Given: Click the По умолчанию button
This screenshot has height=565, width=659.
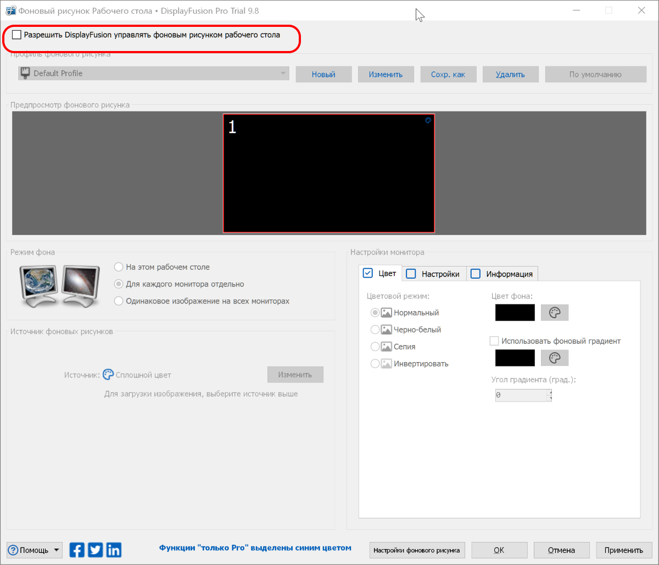Looking at the screenshot, I should coord(595,75).
